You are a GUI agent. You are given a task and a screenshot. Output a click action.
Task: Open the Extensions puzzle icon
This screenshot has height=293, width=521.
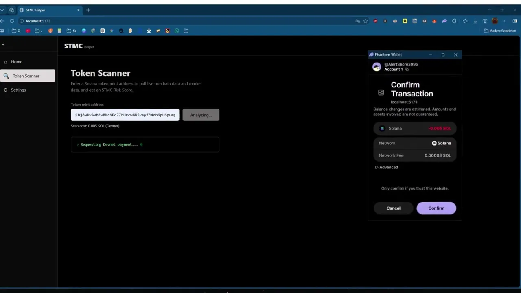click(x=454, y=21)
